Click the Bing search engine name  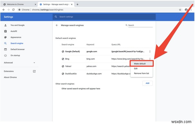click(x=67, y=59)
